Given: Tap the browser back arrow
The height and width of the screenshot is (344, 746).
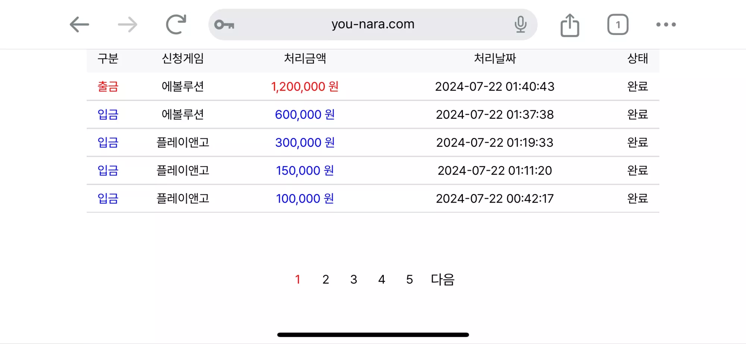Looking at the screenshot, I should (79, 25).
